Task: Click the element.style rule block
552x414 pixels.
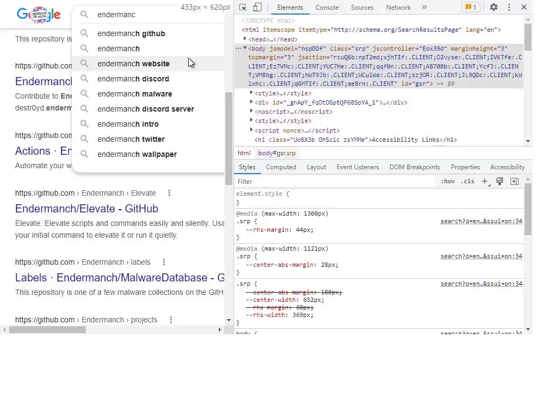Action: [379, 198]
